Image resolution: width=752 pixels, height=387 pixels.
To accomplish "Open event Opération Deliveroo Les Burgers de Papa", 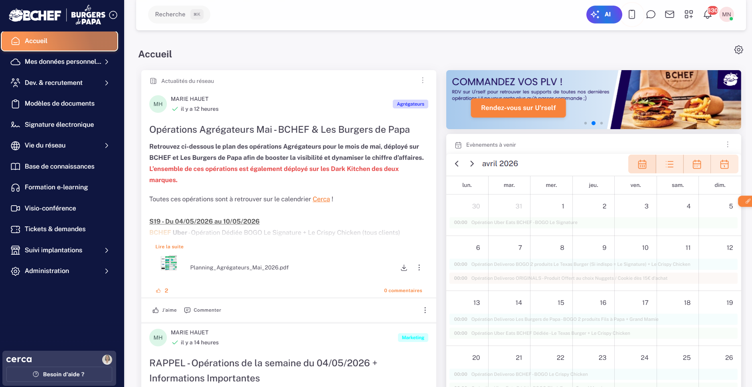I will point(594,319).
